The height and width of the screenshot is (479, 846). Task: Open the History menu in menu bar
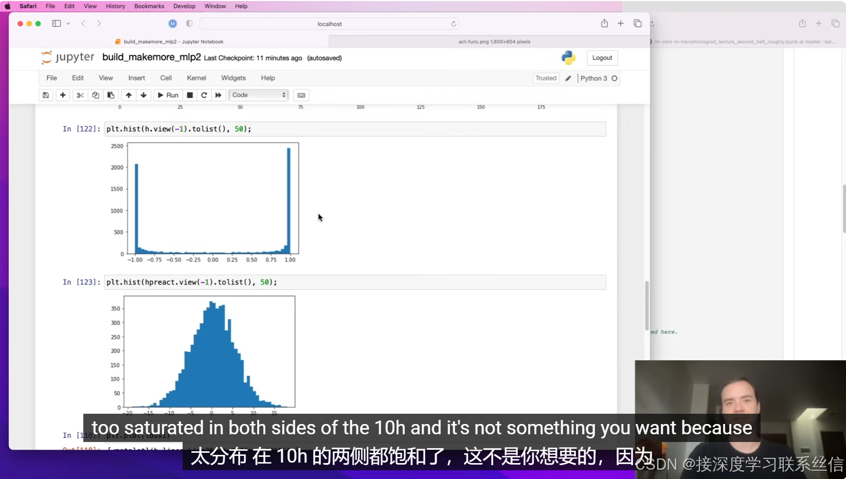(x=115, y=6)
